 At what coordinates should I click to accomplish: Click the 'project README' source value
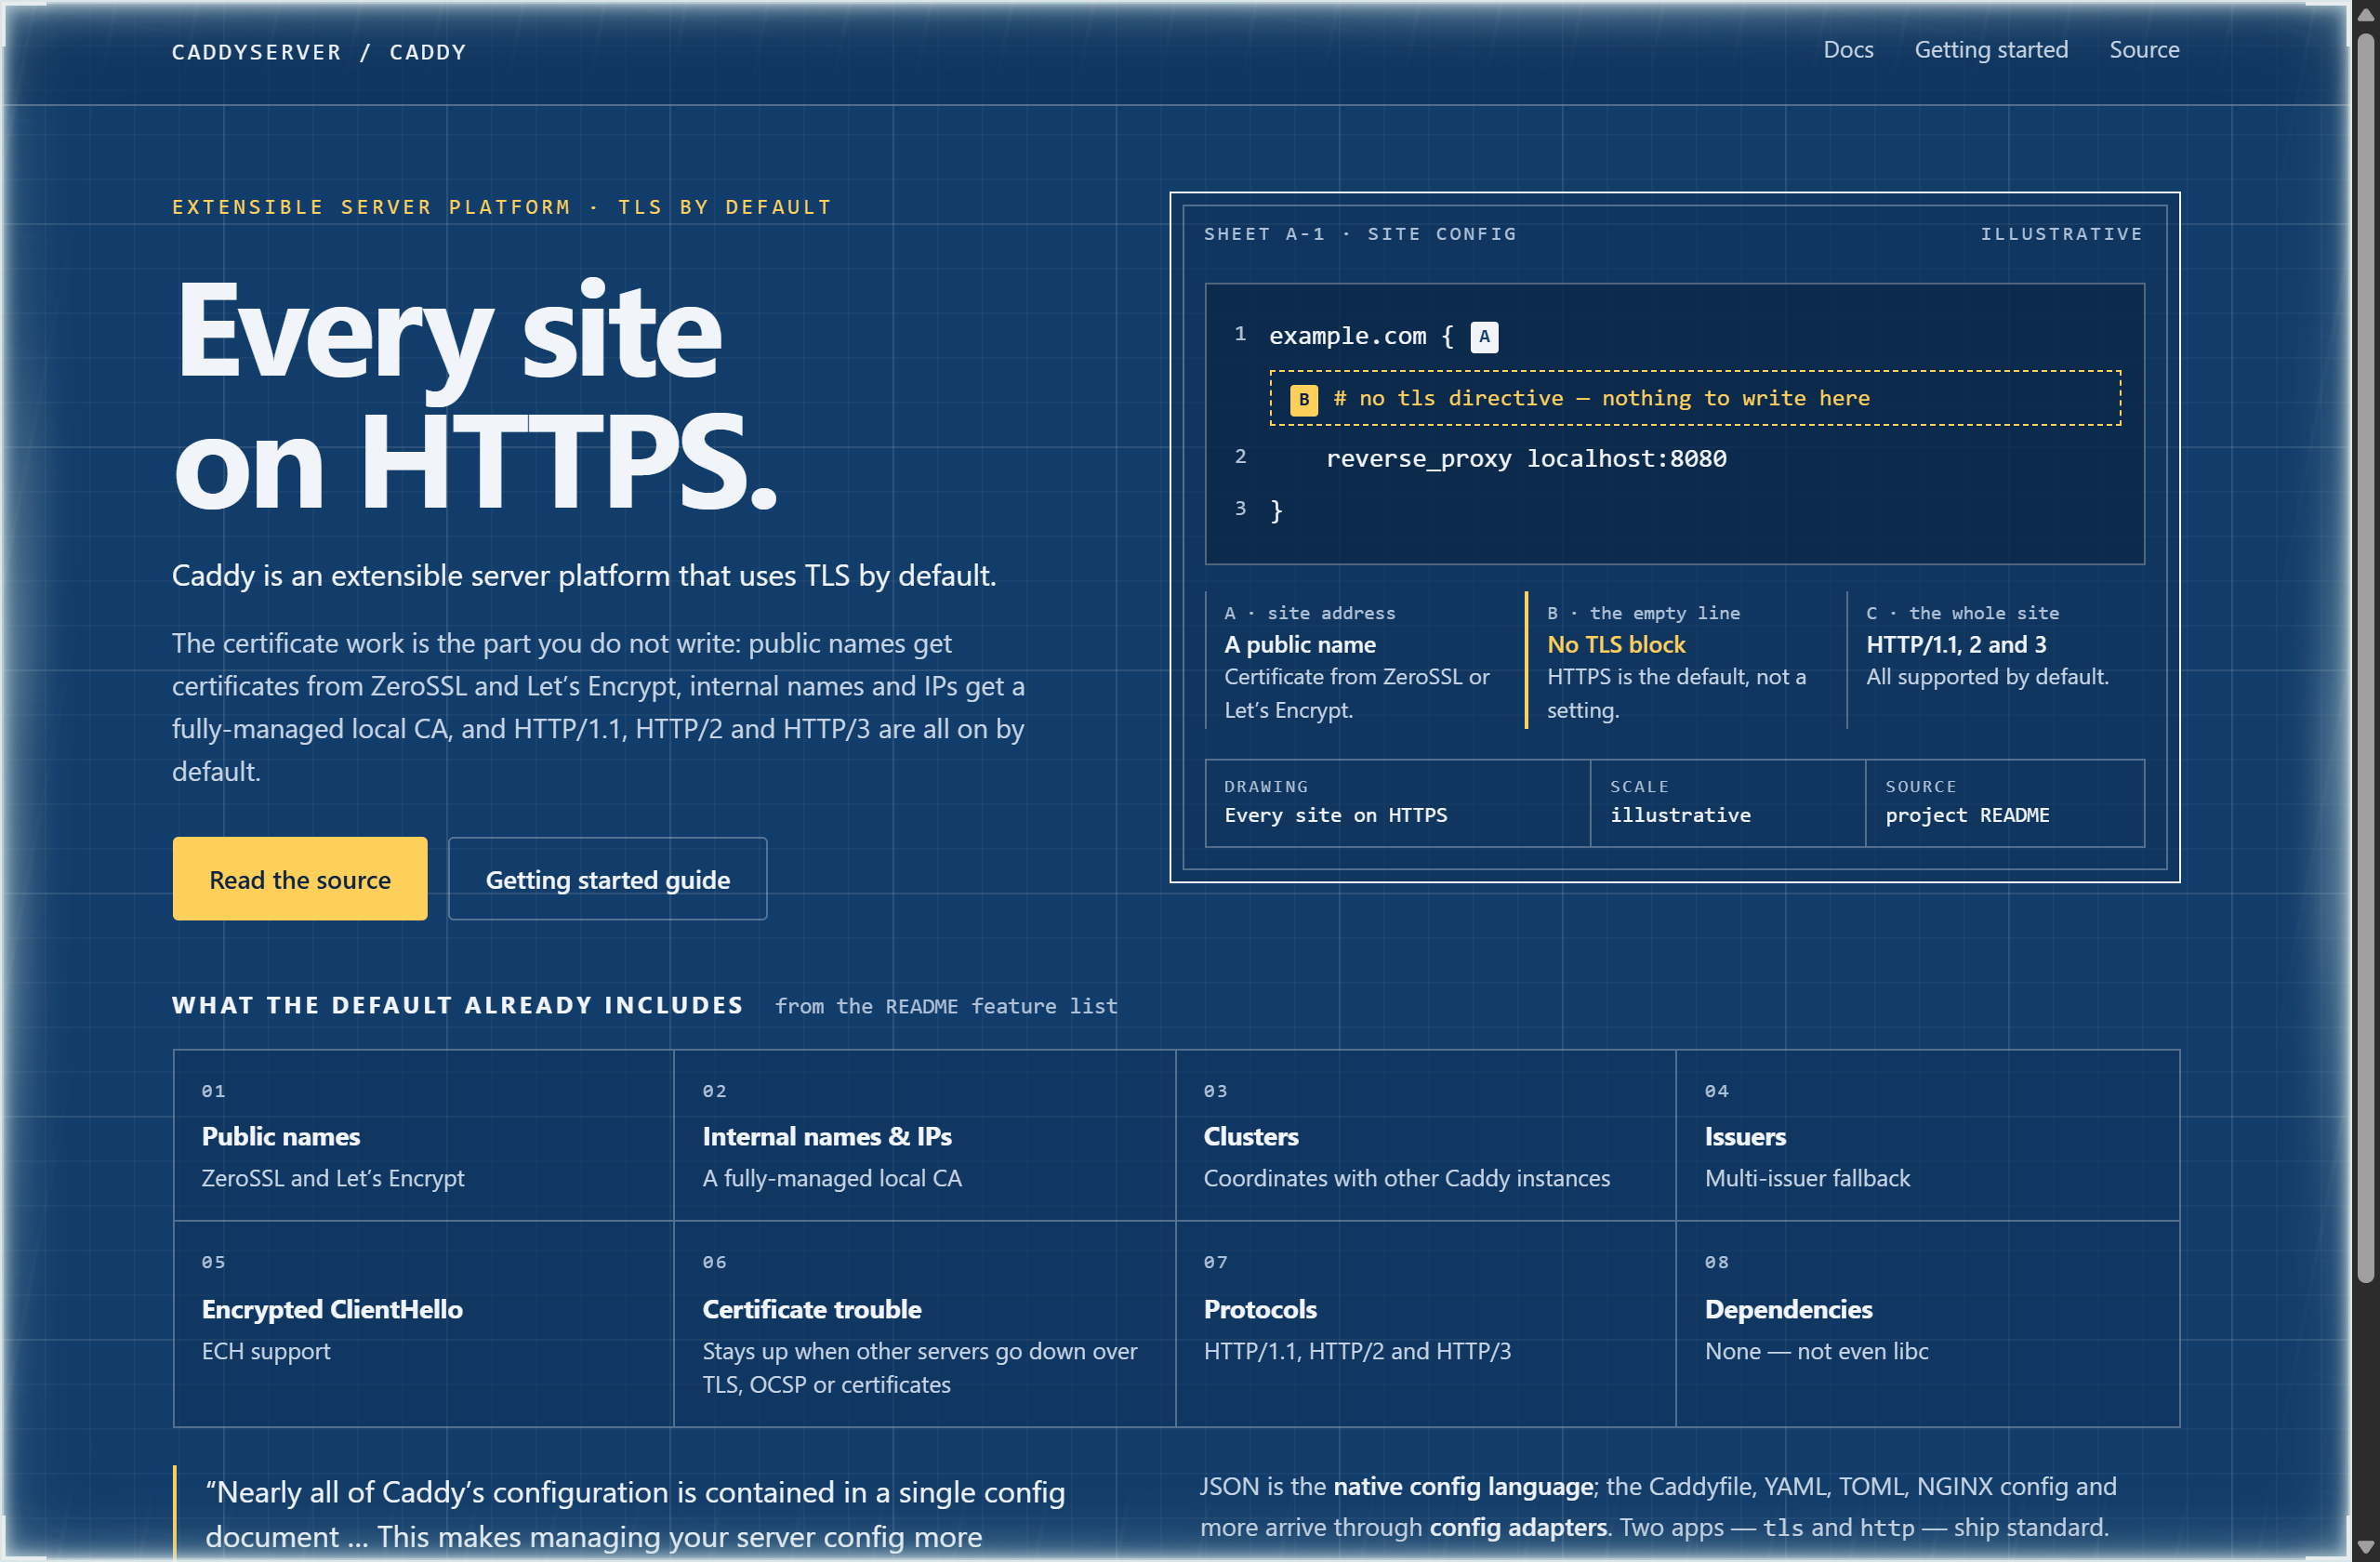tap(1967, 815)
